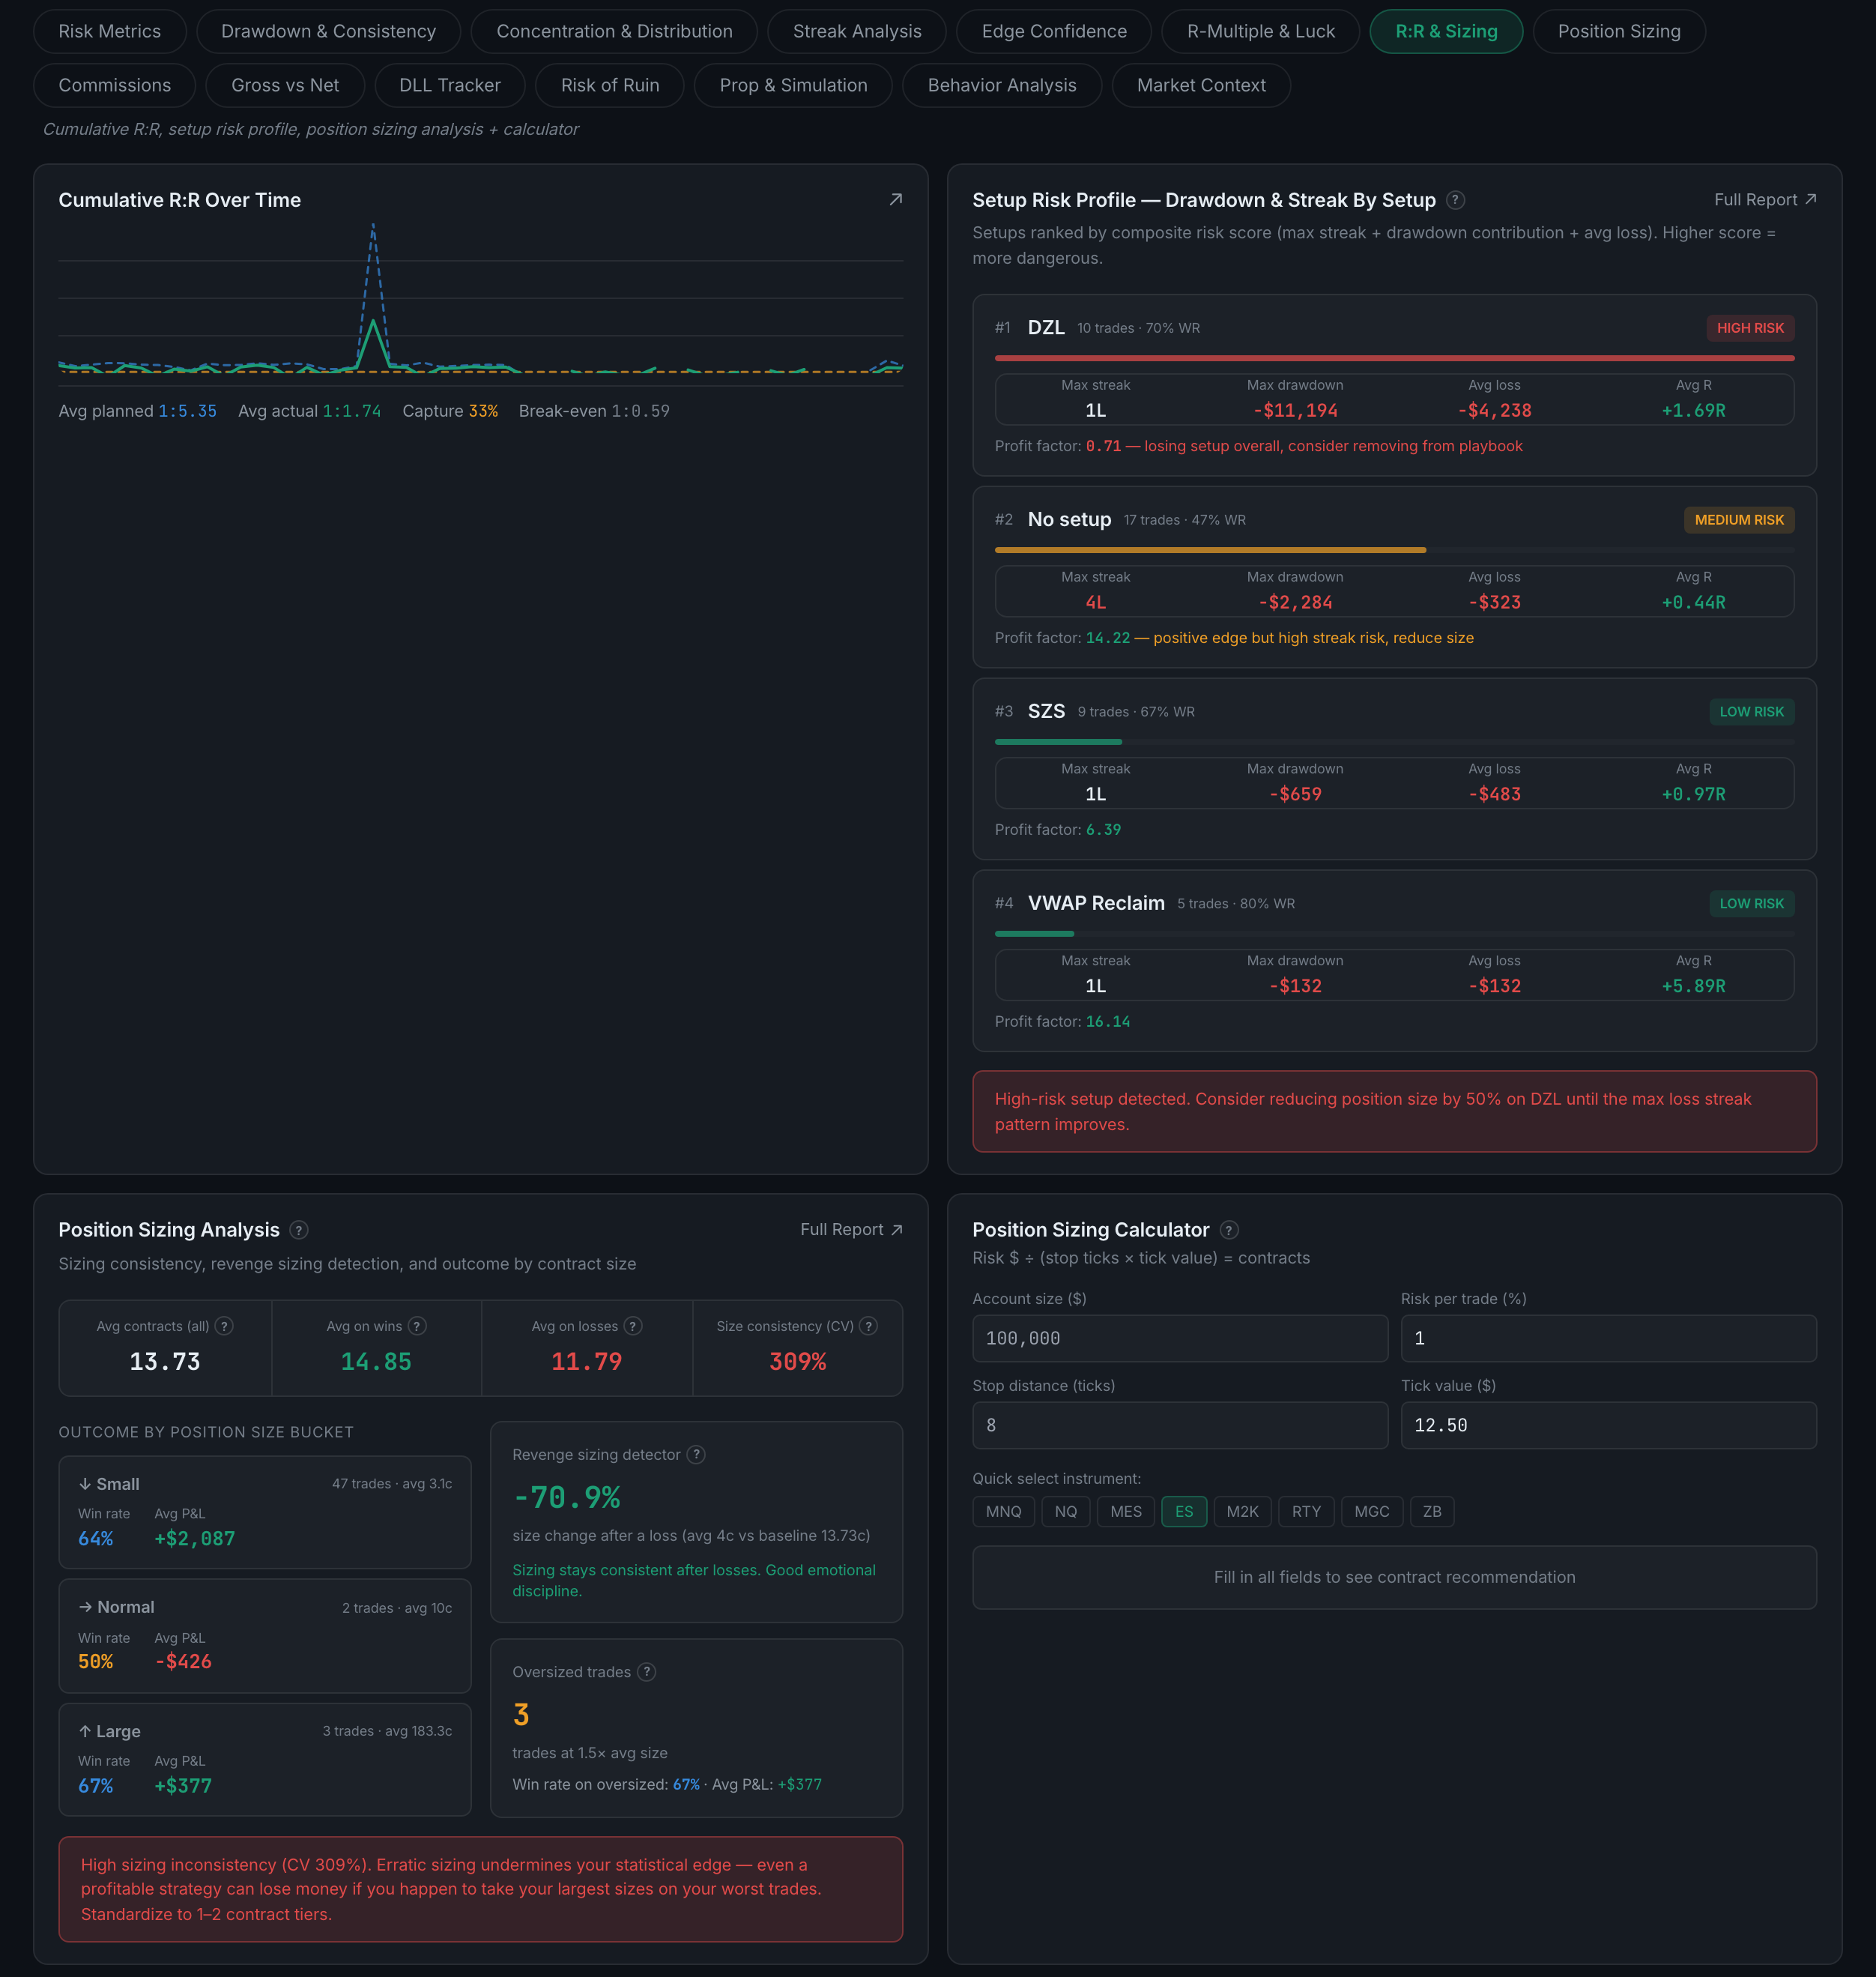Open help icon next to Setup Risk Profile title
Image resolution: width=1876 pixels, height=1977 pixels.
1456,200
